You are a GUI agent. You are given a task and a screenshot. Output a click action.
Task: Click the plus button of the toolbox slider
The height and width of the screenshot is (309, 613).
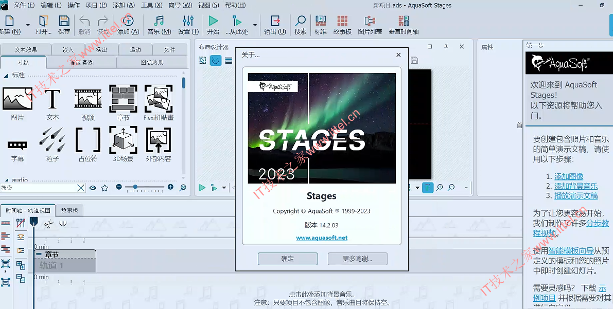pyautogui.click(x=170, y=187)
